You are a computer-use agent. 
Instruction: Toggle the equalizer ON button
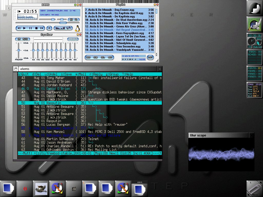coord(18,39)
